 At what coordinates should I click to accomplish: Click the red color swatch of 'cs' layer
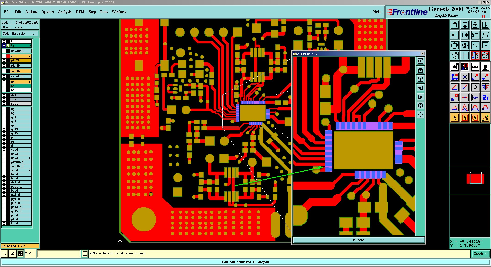(8, 56)
